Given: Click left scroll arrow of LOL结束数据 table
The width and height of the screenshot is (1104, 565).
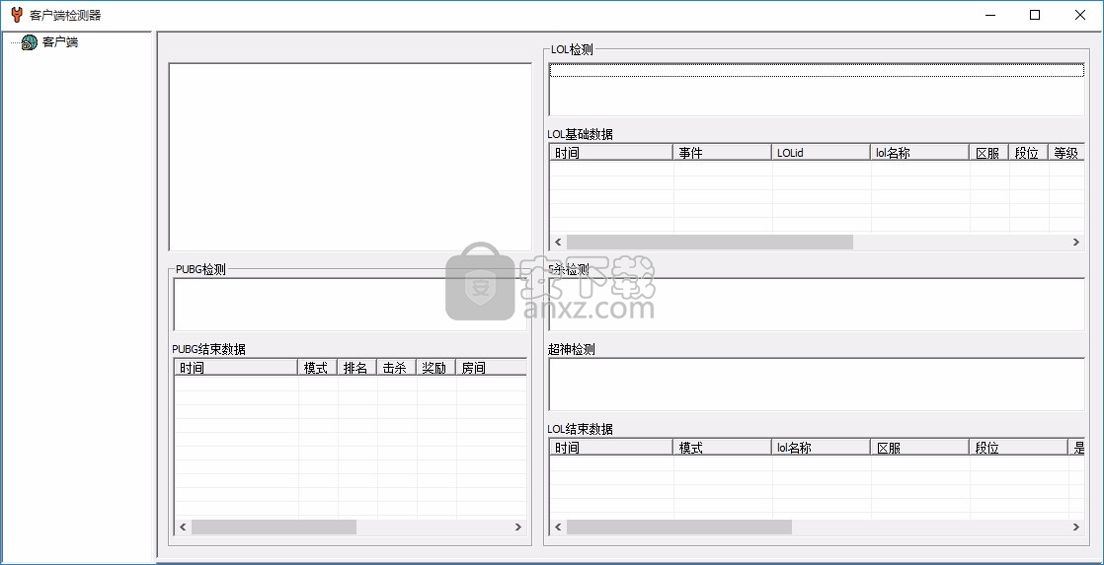Looking at the screenshot, I should coord(558,527).
